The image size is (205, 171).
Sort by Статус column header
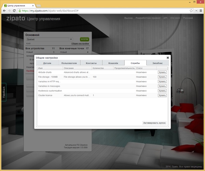coord(146,68)
